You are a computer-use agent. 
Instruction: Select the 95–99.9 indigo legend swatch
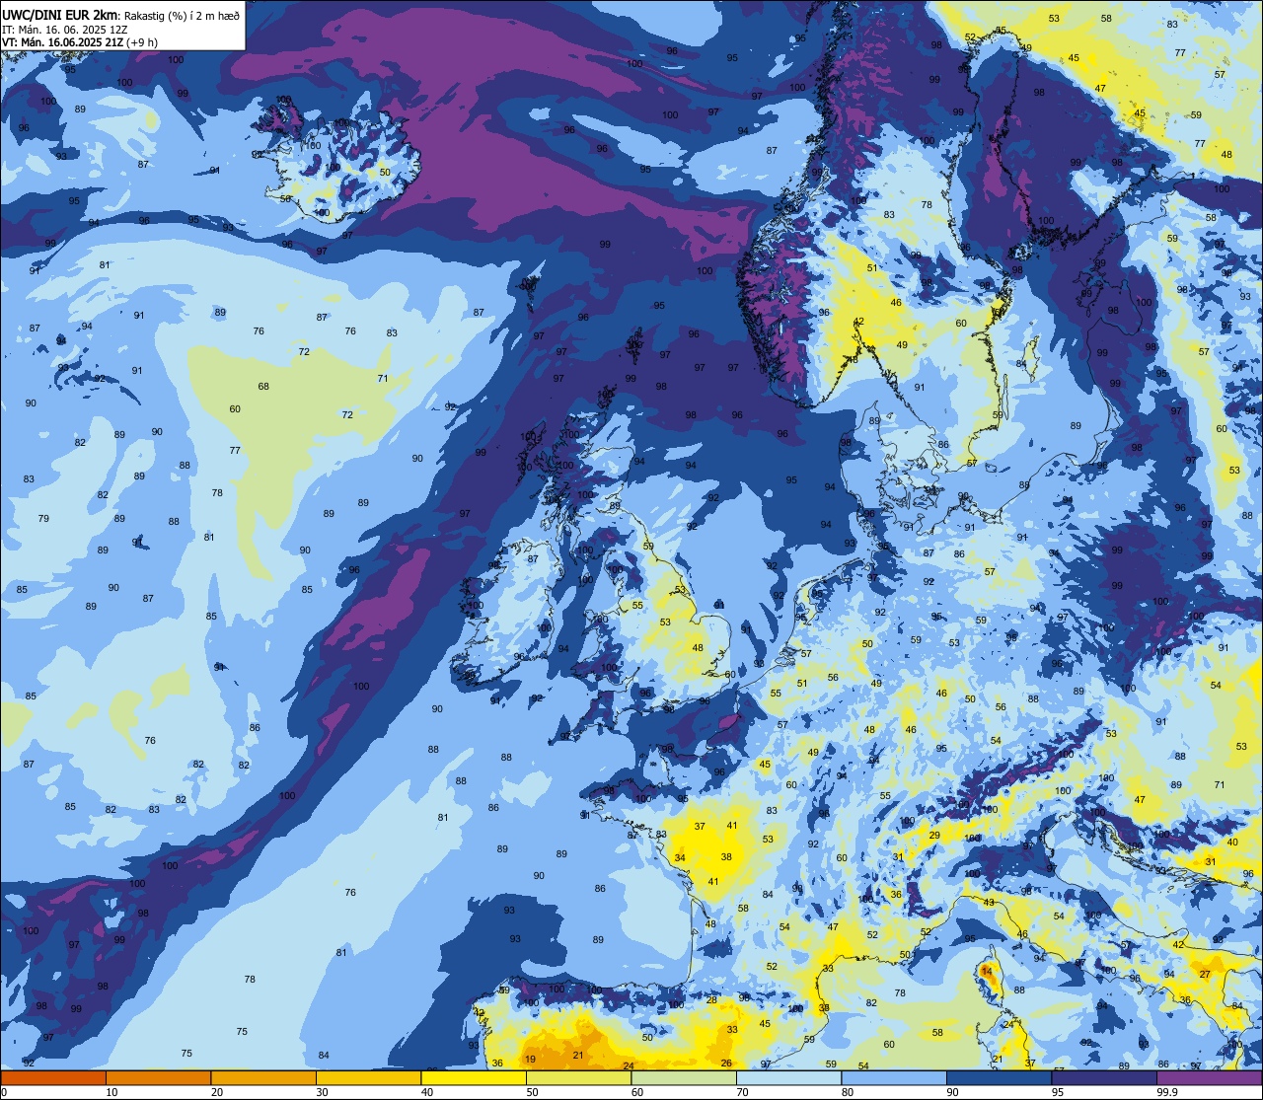pyautogui.click(x=1104, y=1077)
